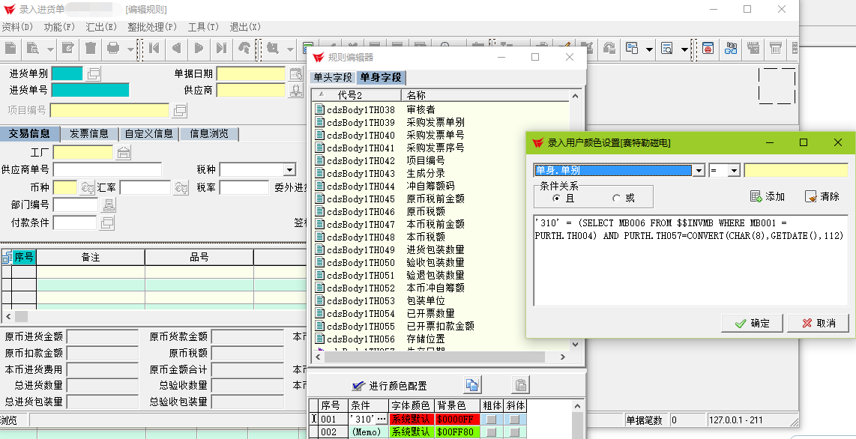Click the 清除 button
Image resolution: width=856 pixels, height=439 pixels.
click(822, 196)
